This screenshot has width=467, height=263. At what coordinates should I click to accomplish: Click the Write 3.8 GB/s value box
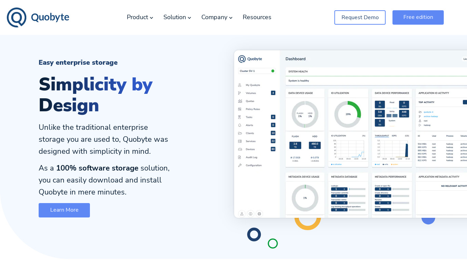[380, 113]
